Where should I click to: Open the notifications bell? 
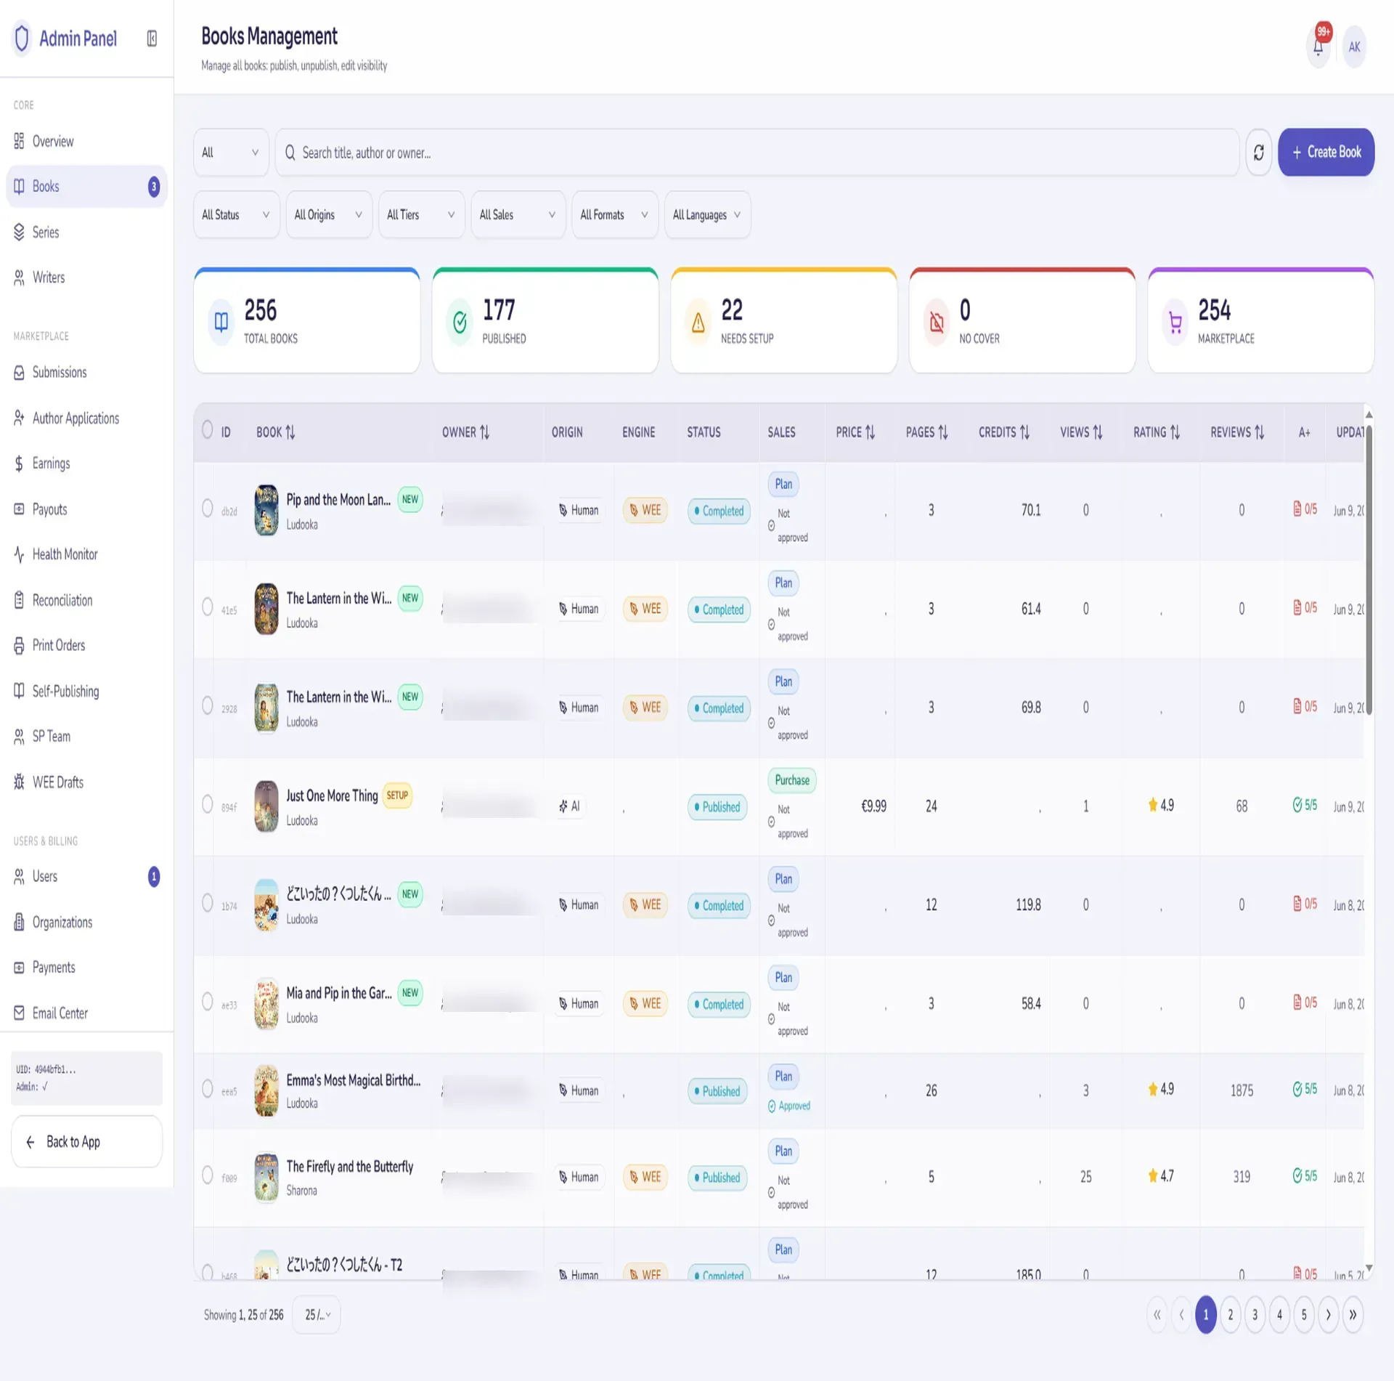tap(1318, 46)
